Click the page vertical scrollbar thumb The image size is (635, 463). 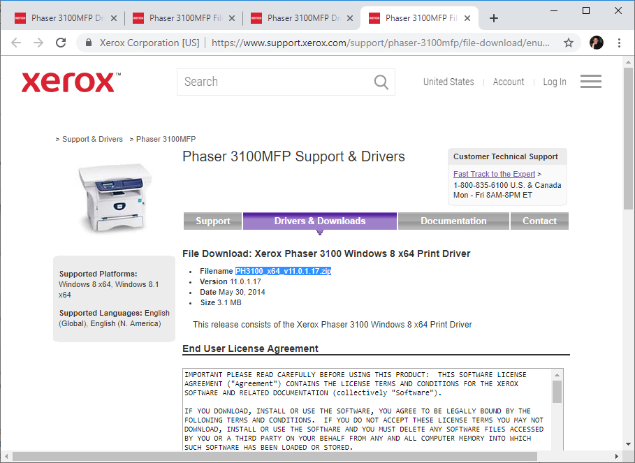[628, 138]
